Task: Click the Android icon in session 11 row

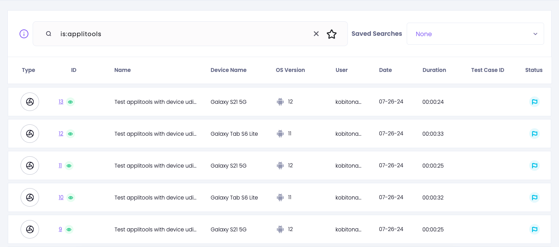Action: click(280, 165)
